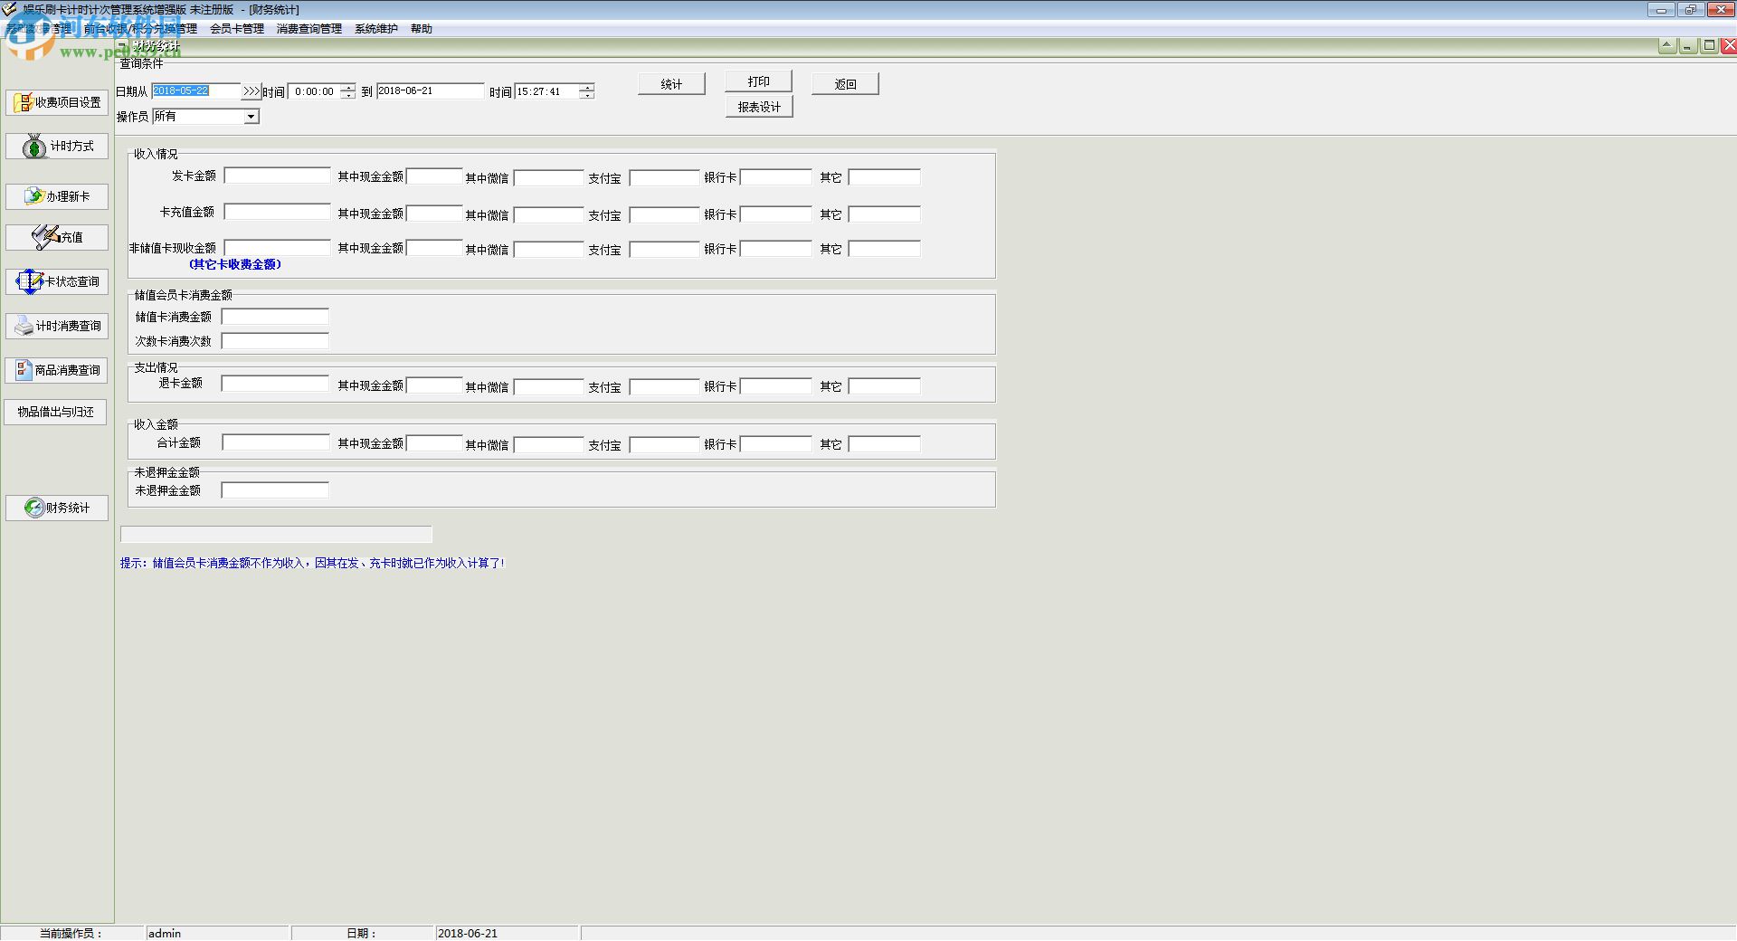Click application icon in title bar
This screenshot has width=1737, height=941.
(9, 9)
